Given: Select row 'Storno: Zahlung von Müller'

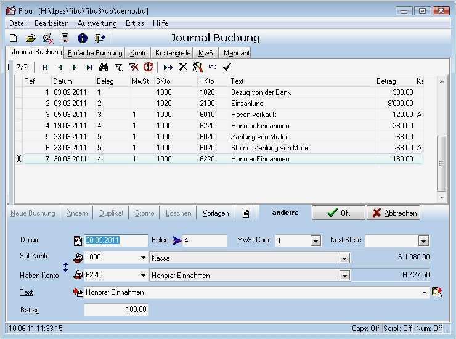Looking at the screenshot, I should click(x=219, y=148).
